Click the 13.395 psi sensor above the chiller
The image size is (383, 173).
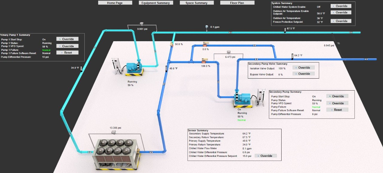(x=114, y=132)
